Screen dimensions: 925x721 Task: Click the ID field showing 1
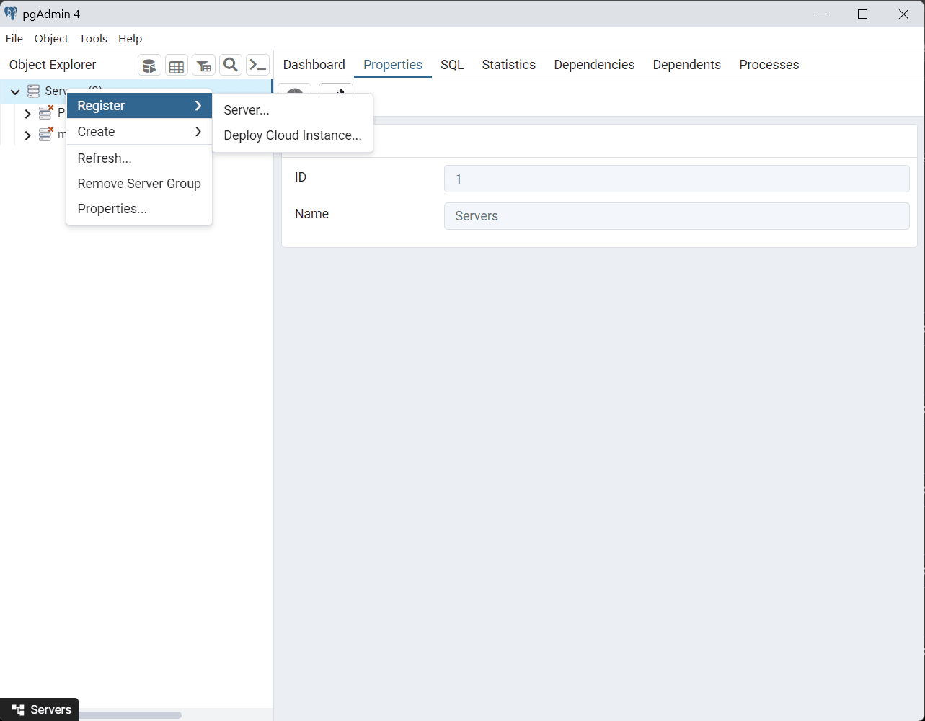[x=677, y=179]
